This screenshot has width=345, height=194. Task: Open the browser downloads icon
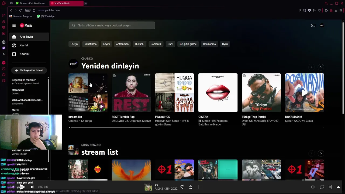pyautogui.click(x=336, y=10)
